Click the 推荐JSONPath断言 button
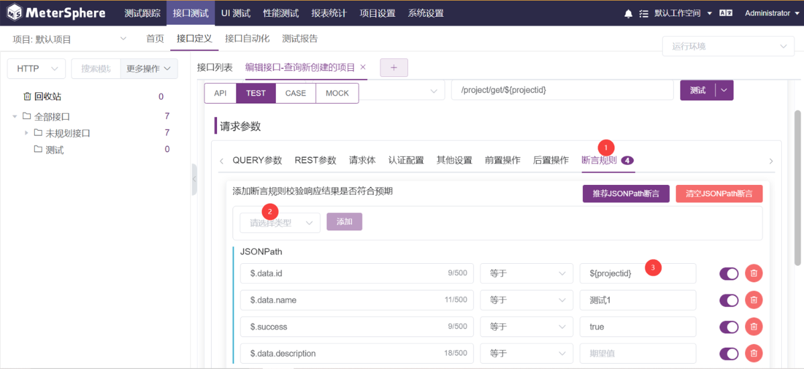Screen dimensions: 804x369 626,194
